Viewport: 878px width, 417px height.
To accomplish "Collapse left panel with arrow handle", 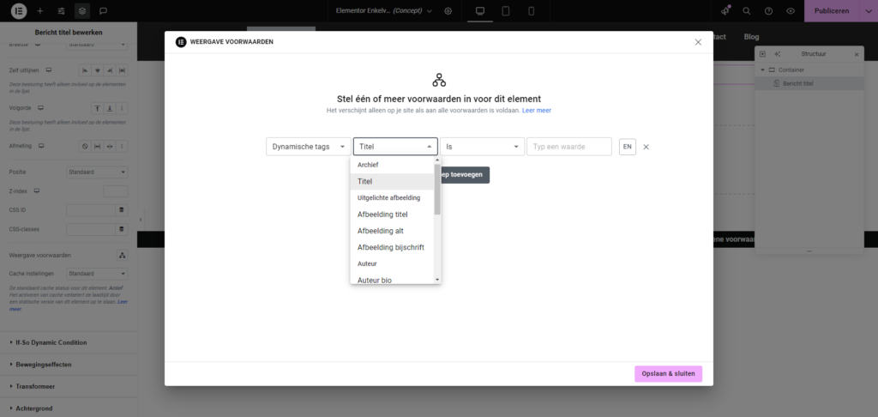I will tap(141, 220).
